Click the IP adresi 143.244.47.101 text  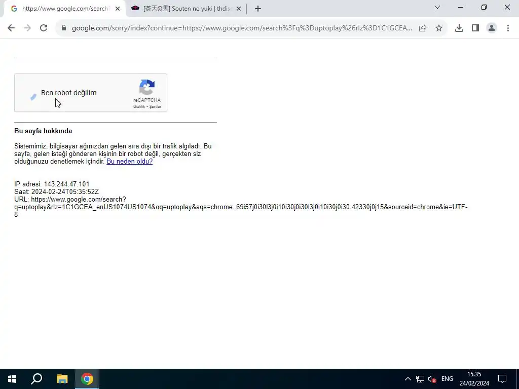[52, 184]
